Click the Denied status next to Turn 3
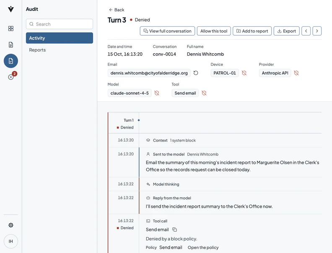Viewport: 332px width, 253px height. coord(140,20)
